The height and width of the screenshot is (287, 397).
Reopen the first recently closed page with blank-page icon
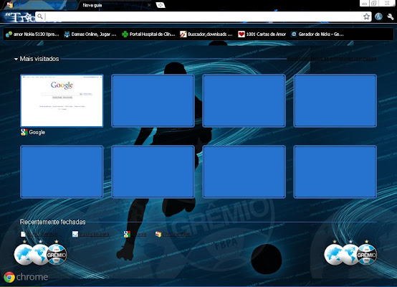[x=39, y=235]
